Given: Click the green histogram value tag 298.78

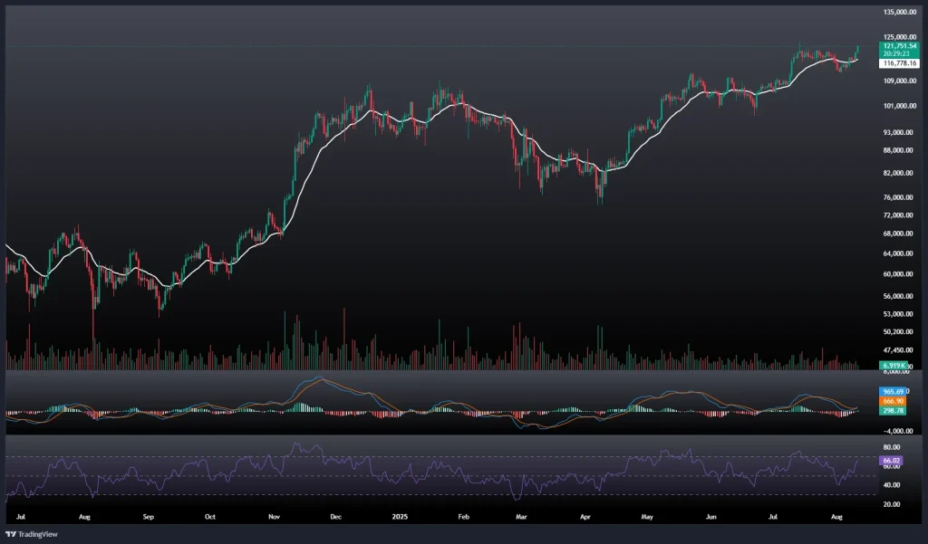Looking at the screenshot, I should 892,410.
